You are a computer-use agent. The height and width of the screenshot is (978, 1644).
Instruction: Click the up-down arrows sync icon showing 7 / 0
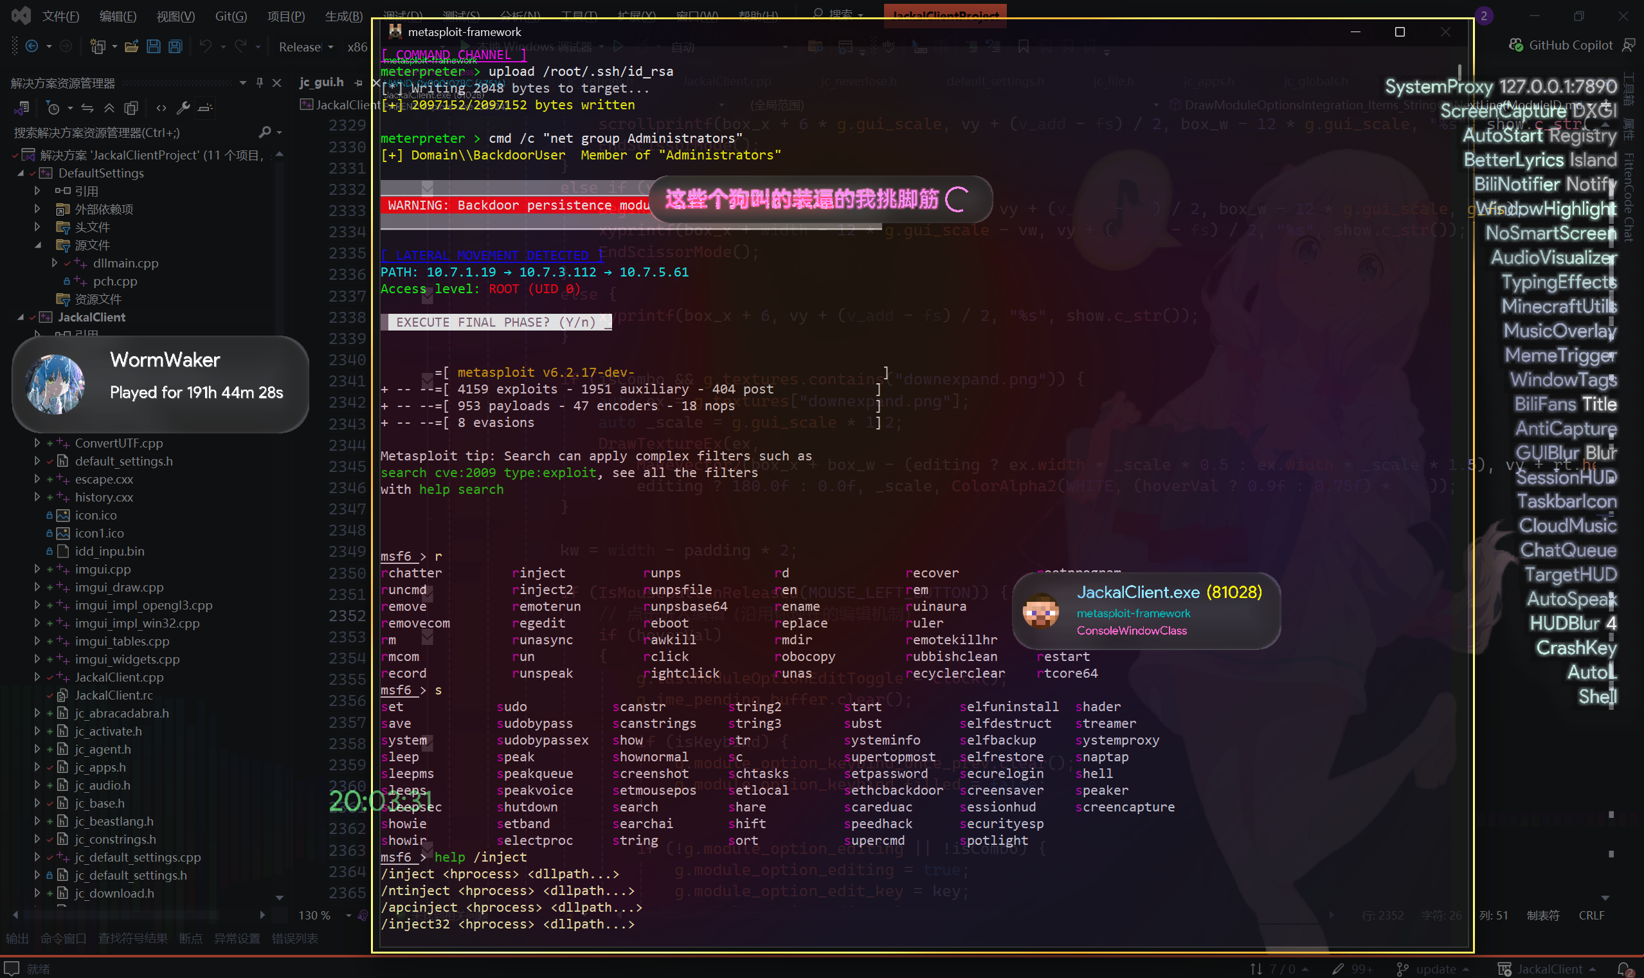(x=1256, y=969)
